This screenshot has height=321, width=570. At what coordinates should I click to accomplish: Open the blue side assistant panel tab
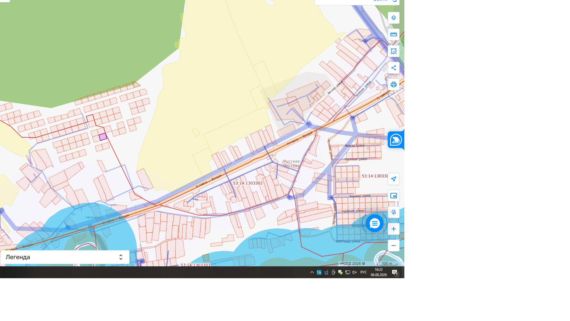(x=396, y=140)
